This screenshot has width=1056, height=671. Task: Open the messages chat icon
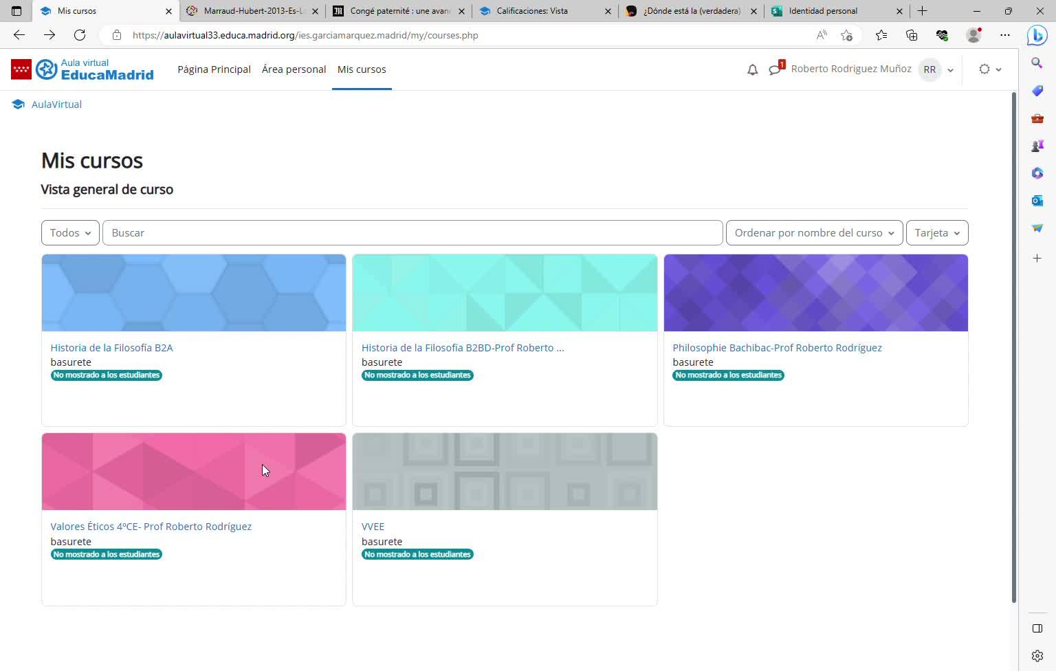tap(775, 69)
